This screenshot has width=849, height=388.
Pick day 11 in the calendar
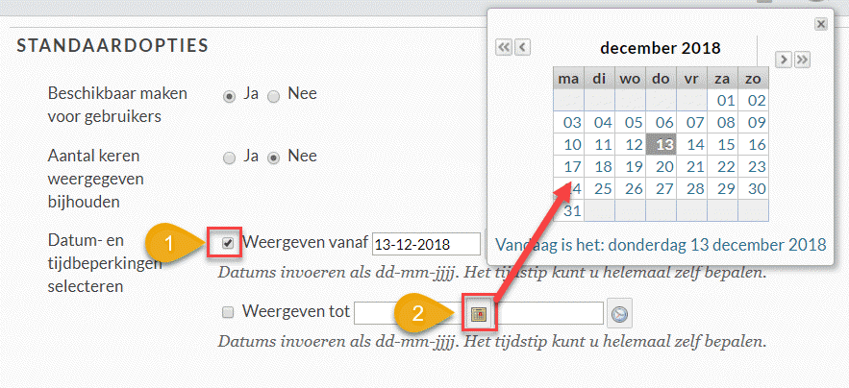click(599, 144)
